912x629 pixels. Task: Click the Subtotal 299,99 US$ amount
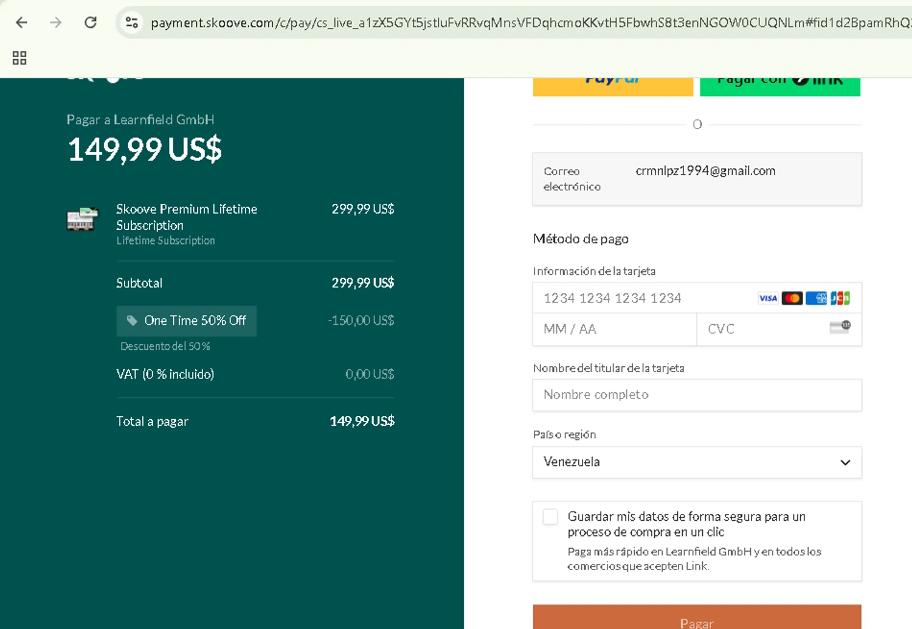pos(363,283)
